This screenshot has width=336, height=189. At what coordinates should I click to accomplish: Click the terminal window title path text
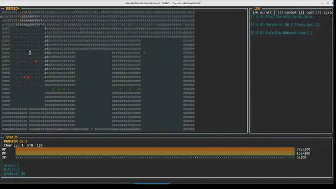[163, 3]
